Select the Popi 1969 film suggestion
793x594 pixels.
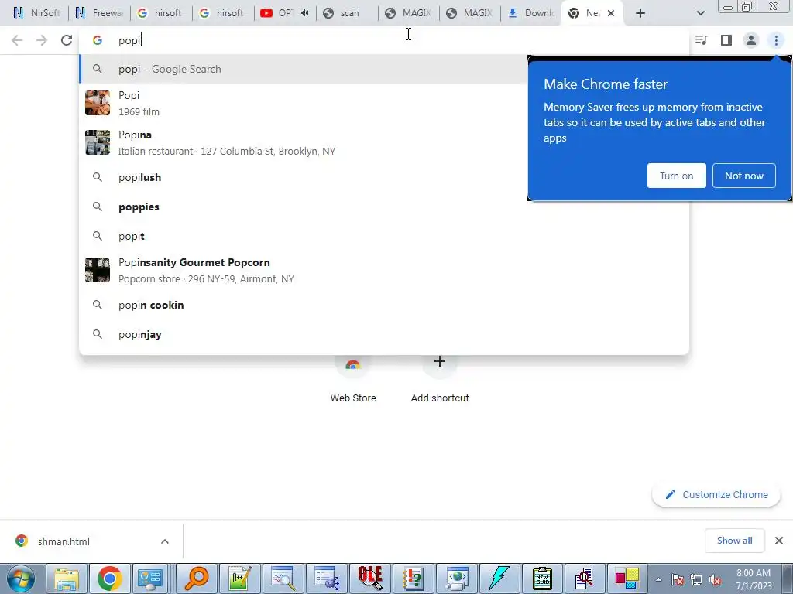click(304, 103)
